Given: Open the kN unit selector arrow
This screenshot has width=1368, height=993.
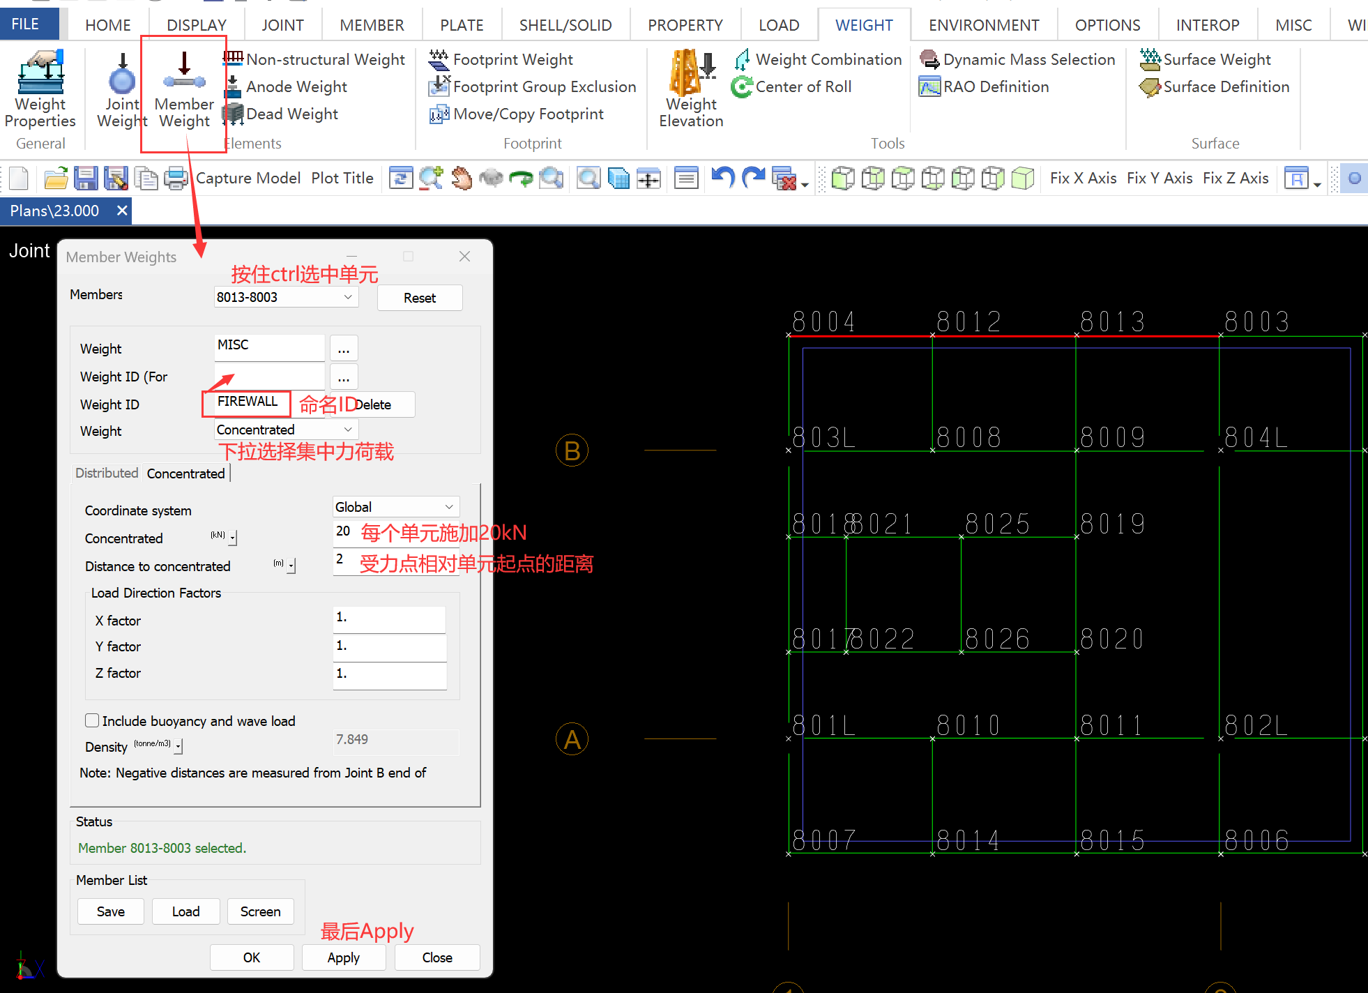Looking at the screenshot, I should click(x=233, y=538).
